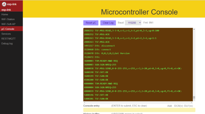Click the Console entry input field
The width and height of the screenshot is (205, 114).
139,110
